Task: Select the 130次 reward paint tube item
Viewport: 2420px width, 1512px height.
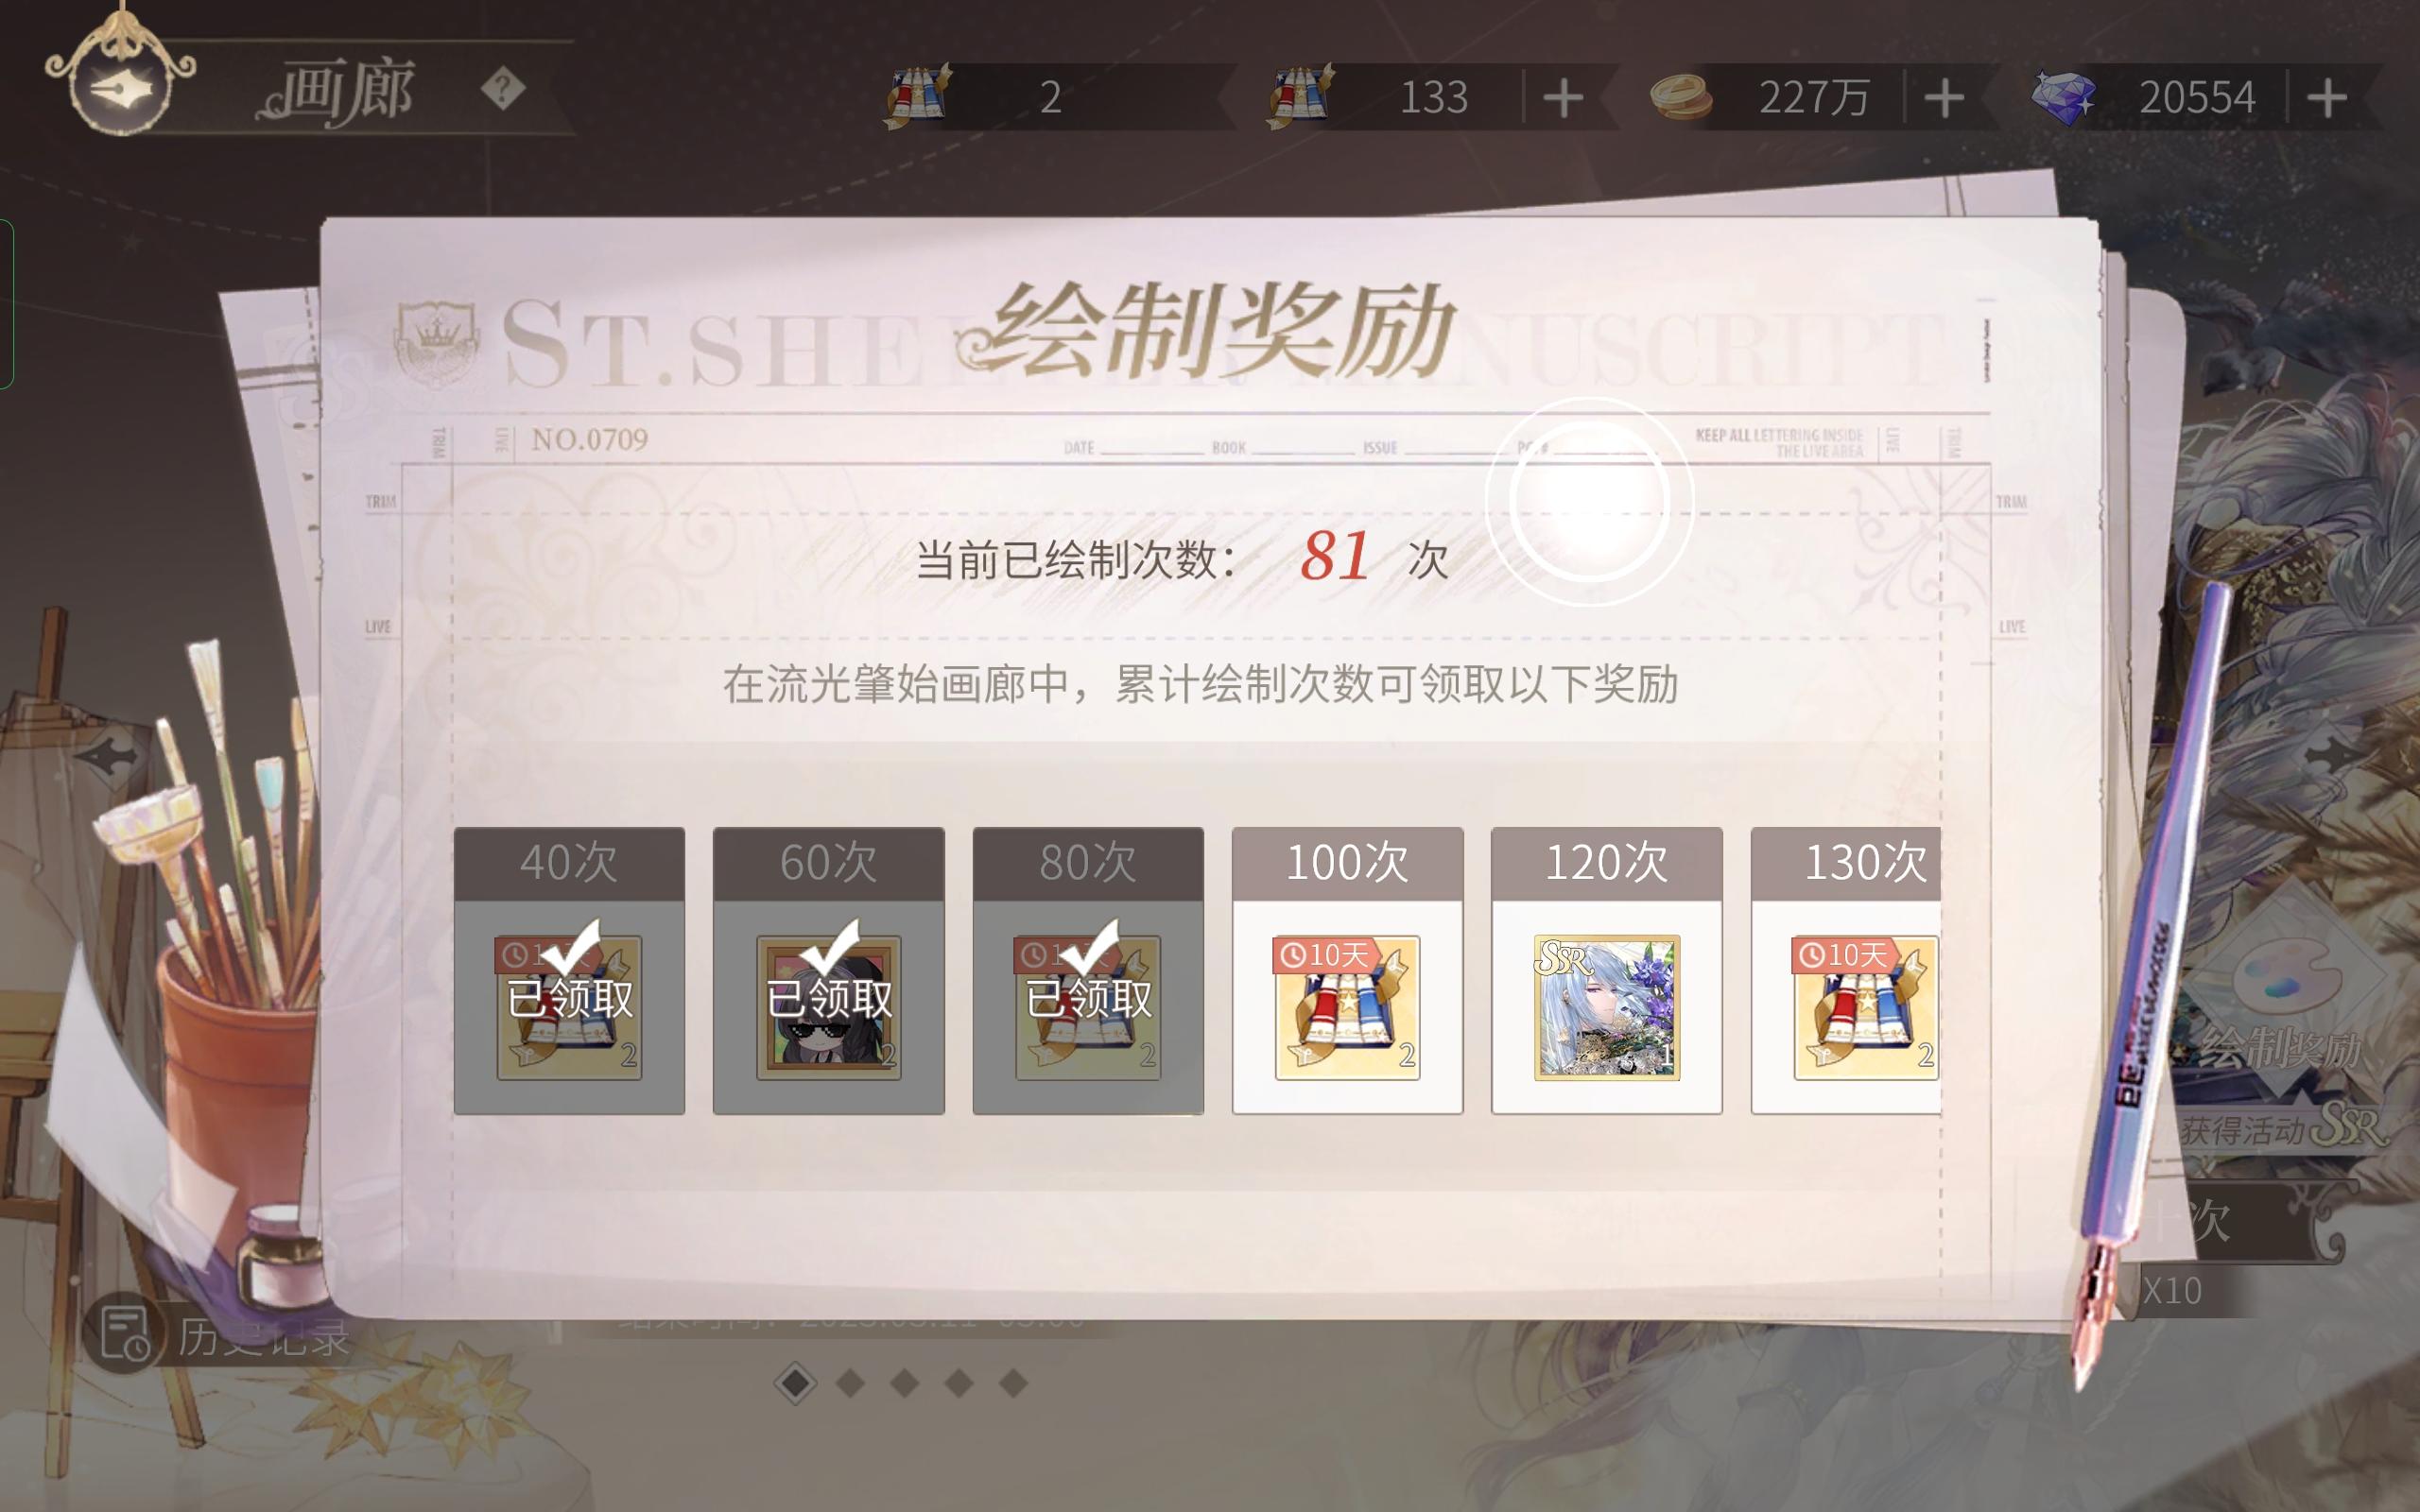Action: [x=1865, y=1007]
